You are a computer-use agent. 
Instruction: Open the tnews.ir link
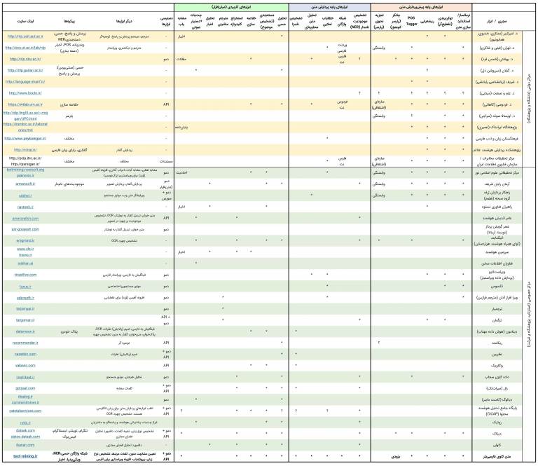(25, 255)
